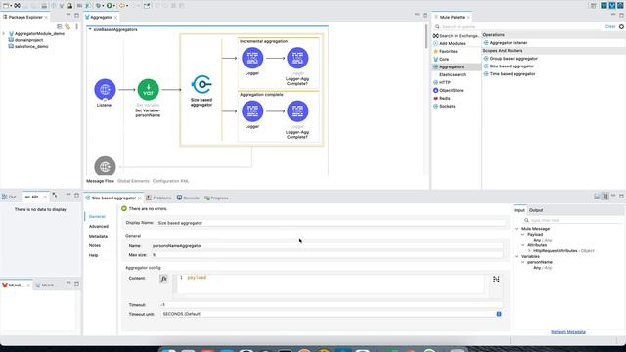Collapse Attributes node in metadata tree
The height and width of the screenshot is (352, 626).
(x=523, y=245)
